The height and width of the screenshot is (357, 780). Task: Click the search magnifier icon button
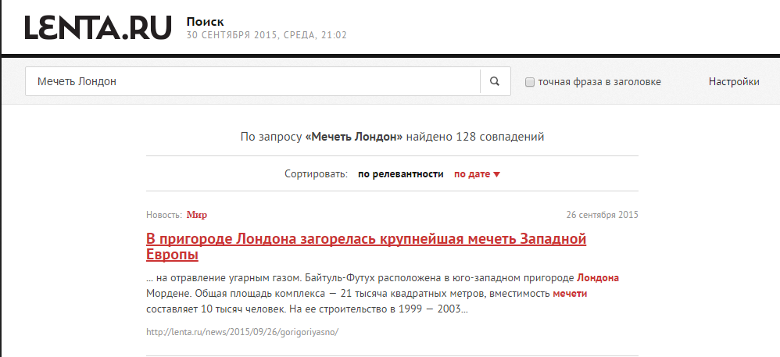click(494, 81)
